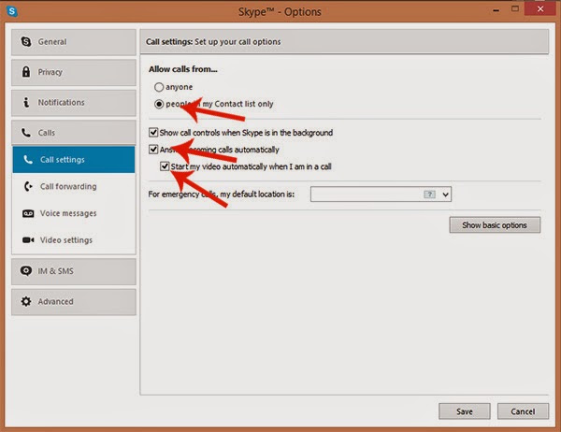Collapse the Calls section
Viewport: 561px width, 432px height.
[x=74, y=133]
